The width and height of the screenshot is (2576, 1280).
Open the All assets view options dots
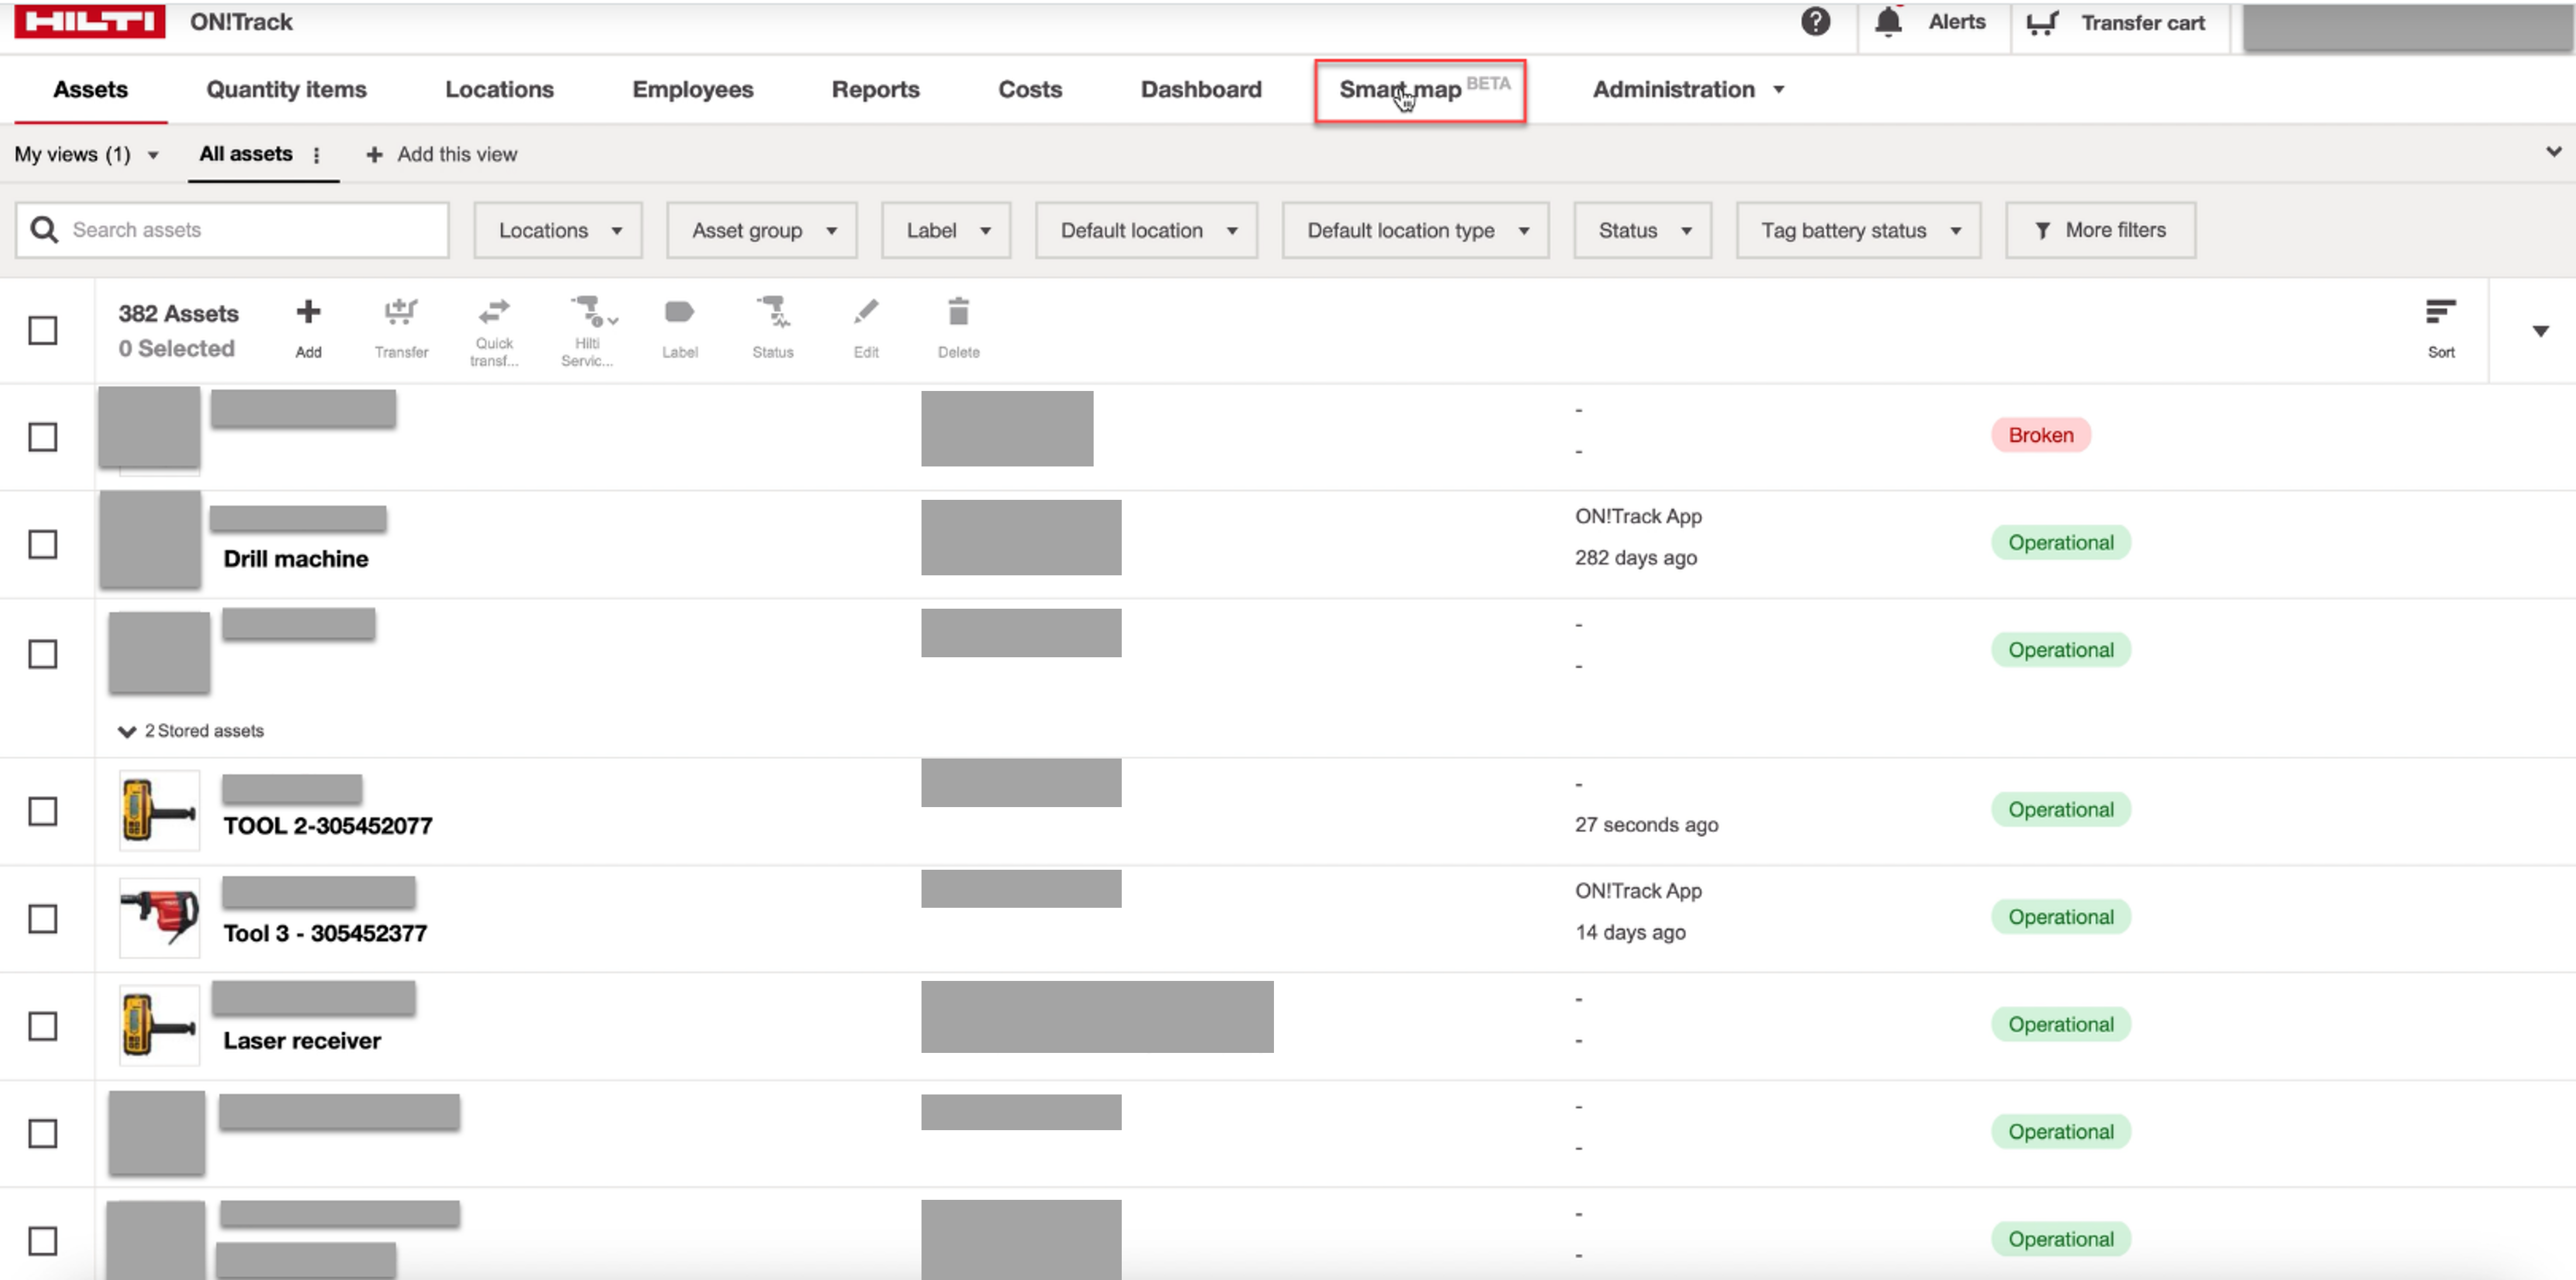[x=316, y=155]
